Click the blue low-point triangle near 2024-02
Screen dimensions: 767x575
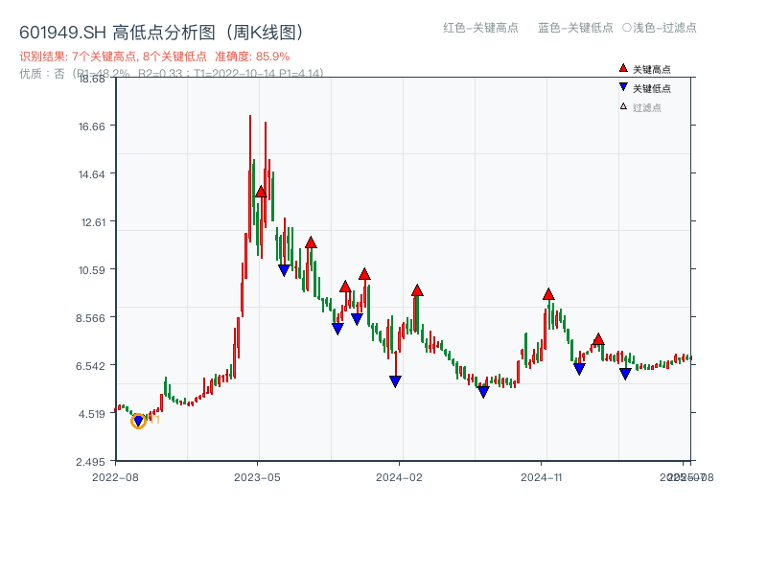coord(395,380)
